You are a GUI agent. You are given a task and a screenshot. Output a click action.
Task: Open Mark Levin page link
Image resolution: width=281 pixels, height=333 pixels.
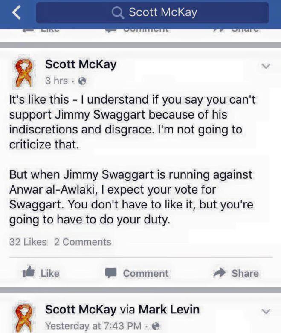169,310
